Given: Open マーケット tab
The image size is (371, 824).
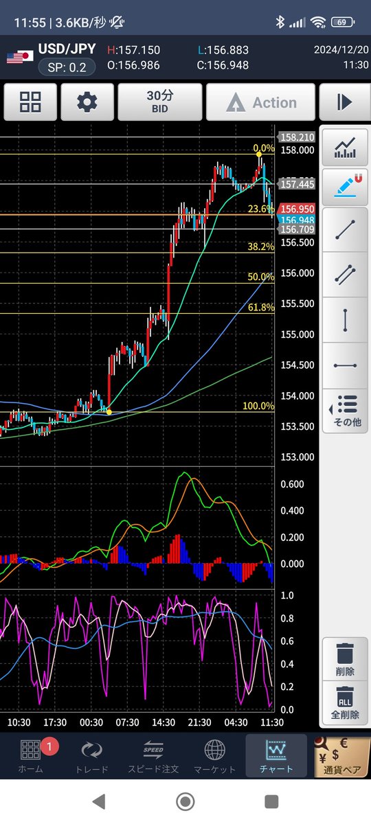Looking at the screenshot, I should (x=214, y=756).
